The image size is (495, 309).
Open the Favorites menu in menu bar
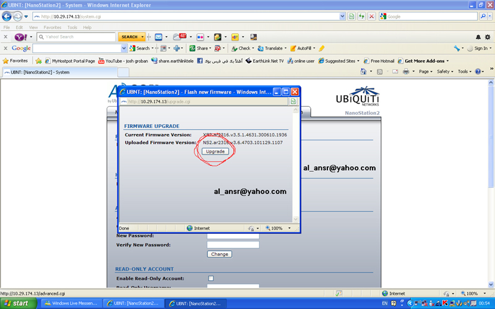point(53,27)
